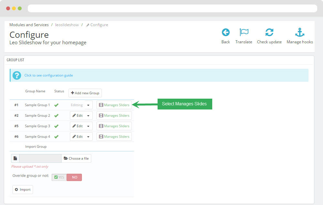This screenshot has width=323, height=205.
Task: Open Manages Sliders for Sample Group 1
Action: pos(114,105)
